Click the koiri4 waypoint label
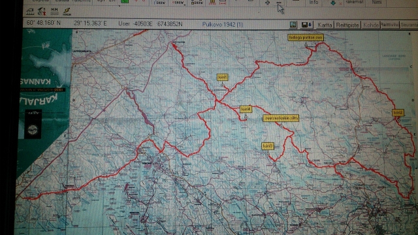Viewport: 418px width, 235px height. tap(246, 109)
